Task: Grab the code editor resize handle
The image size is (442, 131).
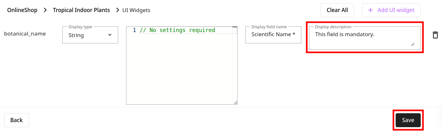Action: [235, 102]
